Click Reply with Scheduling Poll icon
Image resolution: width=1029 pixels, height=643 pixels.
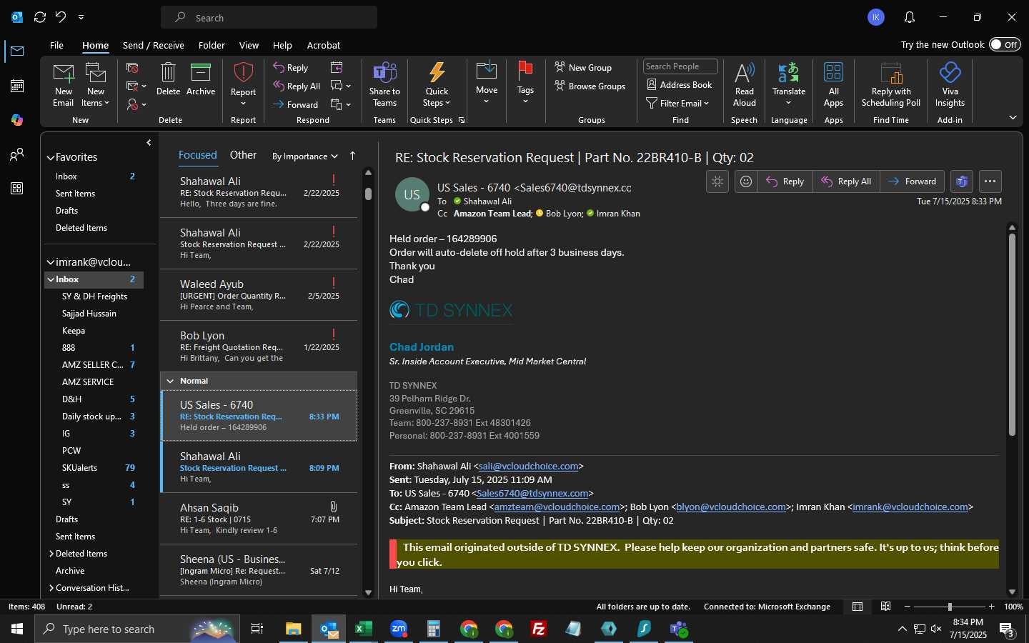tap(891, 73)
